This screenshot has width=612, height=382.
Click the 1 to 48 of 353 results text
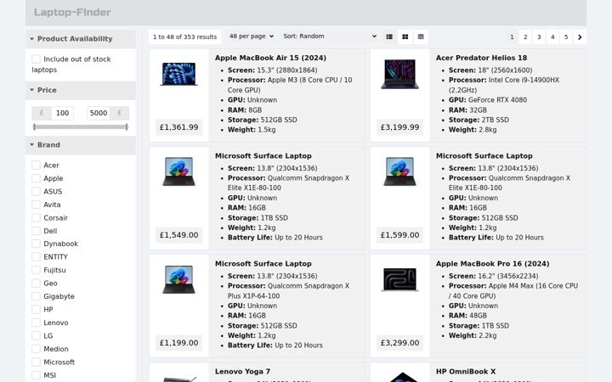click(x=184, y=37)
